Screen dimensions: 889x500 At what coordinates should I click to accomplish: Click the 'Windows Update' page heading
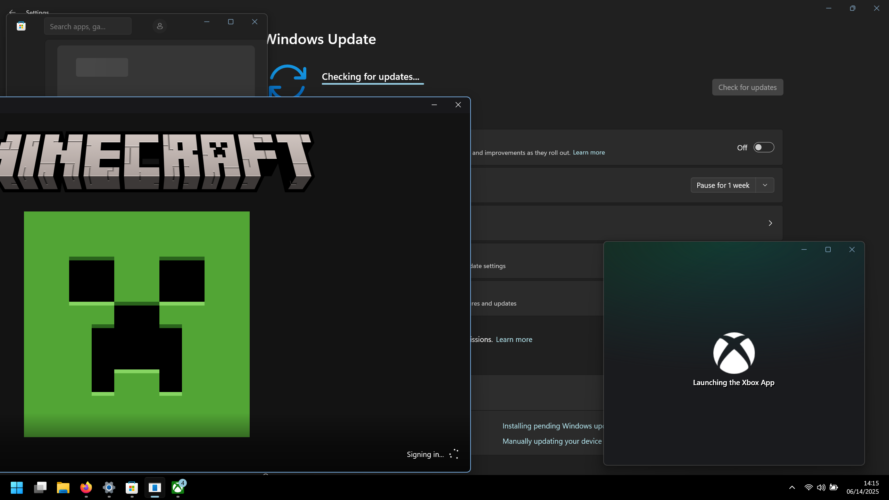point(322,39)
